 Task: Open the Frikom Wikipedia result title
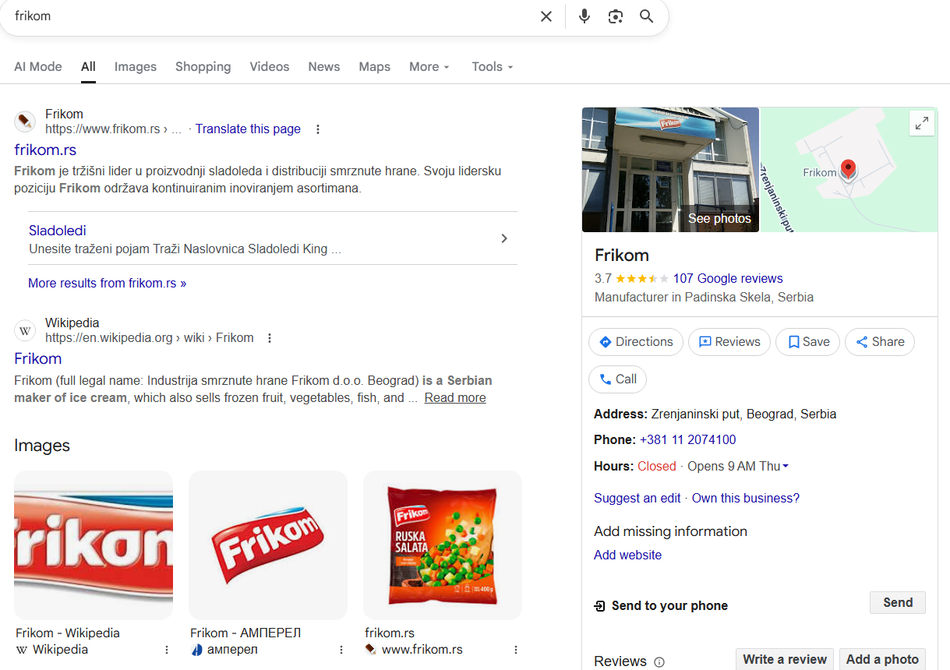click(37, 358)
